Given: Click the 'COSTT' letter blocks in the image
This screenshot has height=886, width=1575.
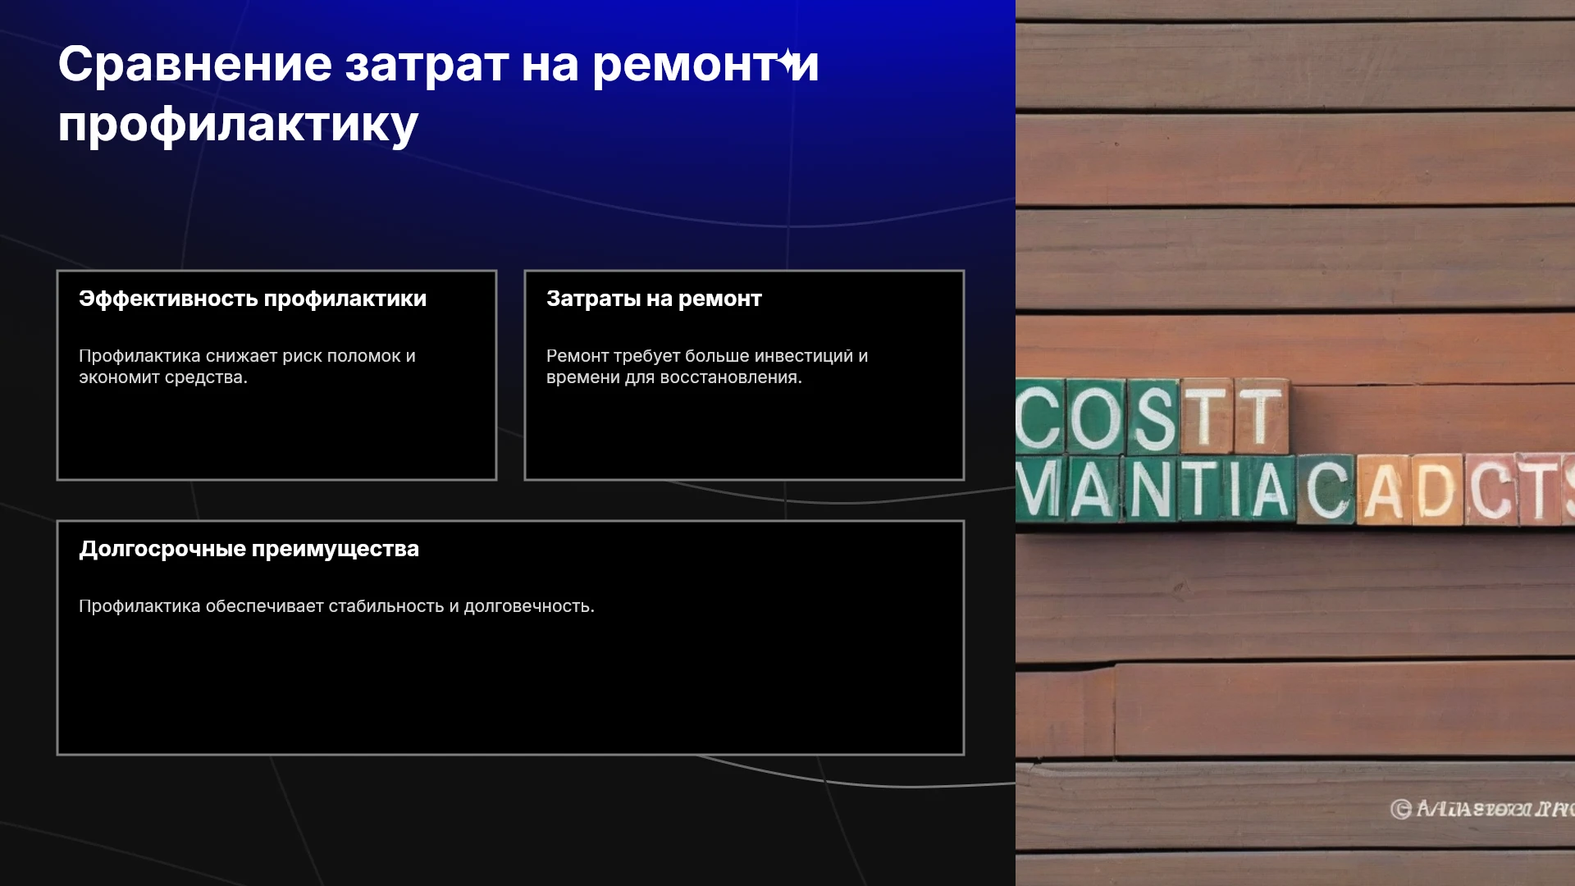Looking at the screenshot, I should coord(1151,417).
